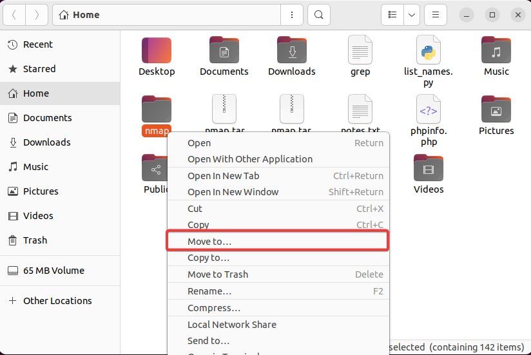
Task: Select the Public shared folder
Action: [x=155, y=174]
